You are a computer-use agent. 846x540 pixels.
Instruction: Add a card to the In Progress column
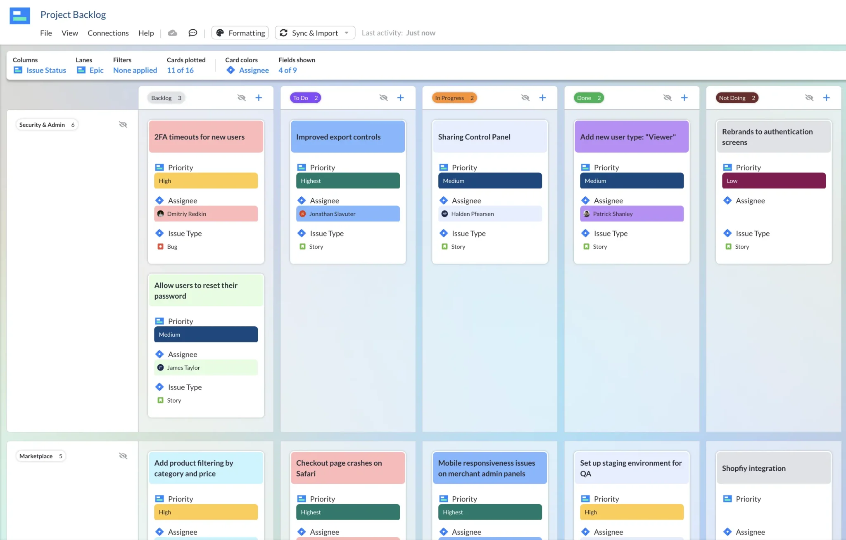542,98
